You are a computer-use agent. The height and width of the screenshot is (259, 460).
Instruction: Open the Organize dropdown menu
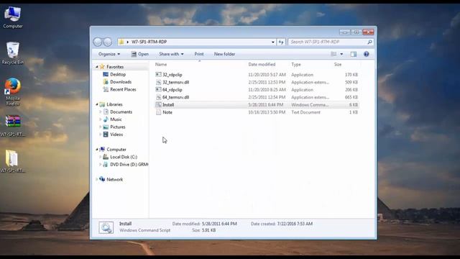(109, 54)
